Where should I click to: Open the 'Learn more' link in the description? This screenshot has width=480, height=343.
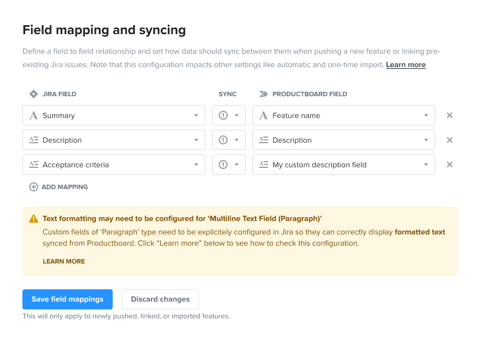pos(405,64)
